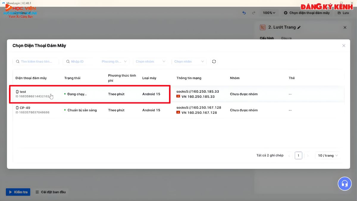Open the 'Phương thức' filter dropdown
This screenshot has height=201, width=357.
(x=114, y=61)
